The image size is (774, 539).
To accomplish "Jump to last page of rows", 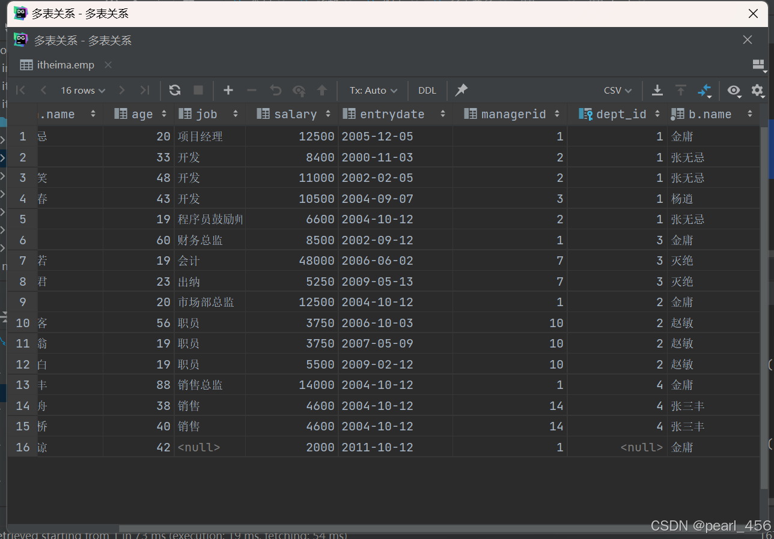I will click(144, 90).
